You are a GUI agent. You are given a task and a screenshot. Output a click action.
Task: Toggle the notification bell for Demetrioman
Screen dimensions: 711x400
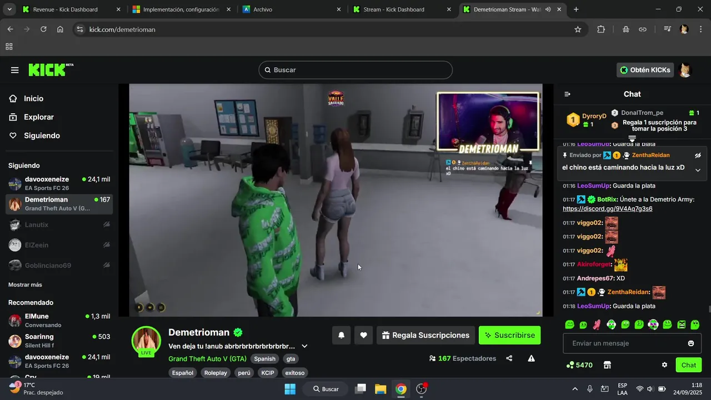coord(342,335)
